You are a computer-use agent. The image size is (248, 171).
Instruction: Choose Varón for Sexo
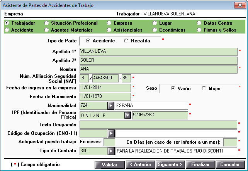(173, 88)
